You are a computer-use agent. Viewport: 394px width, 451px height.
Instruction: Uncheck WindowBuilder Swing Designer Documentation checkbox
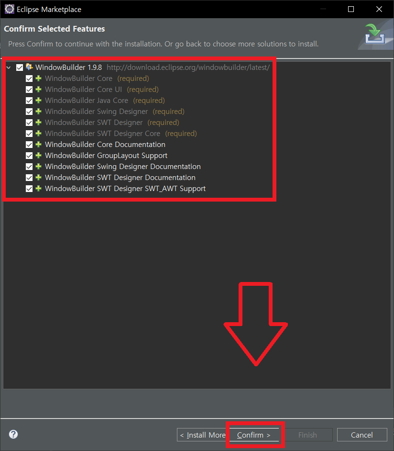[x=29, y=167]
